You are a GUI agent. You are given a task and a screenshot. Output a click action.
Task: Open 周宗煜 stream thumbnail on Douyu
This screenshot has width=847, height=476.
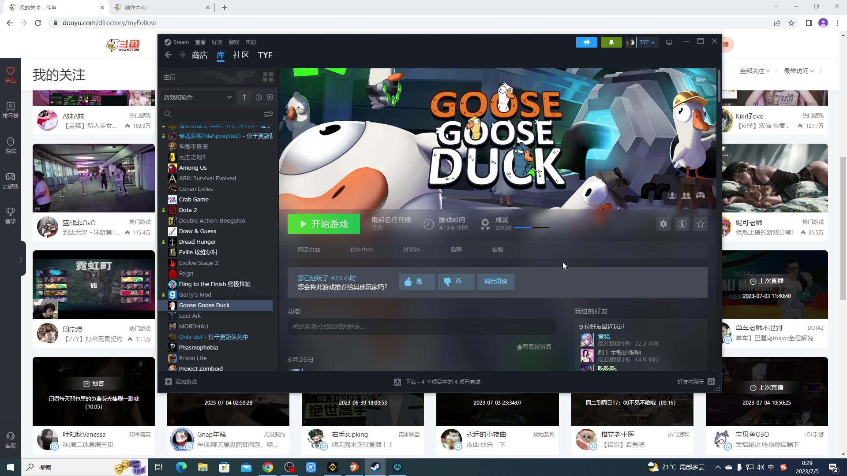(94, 285)
